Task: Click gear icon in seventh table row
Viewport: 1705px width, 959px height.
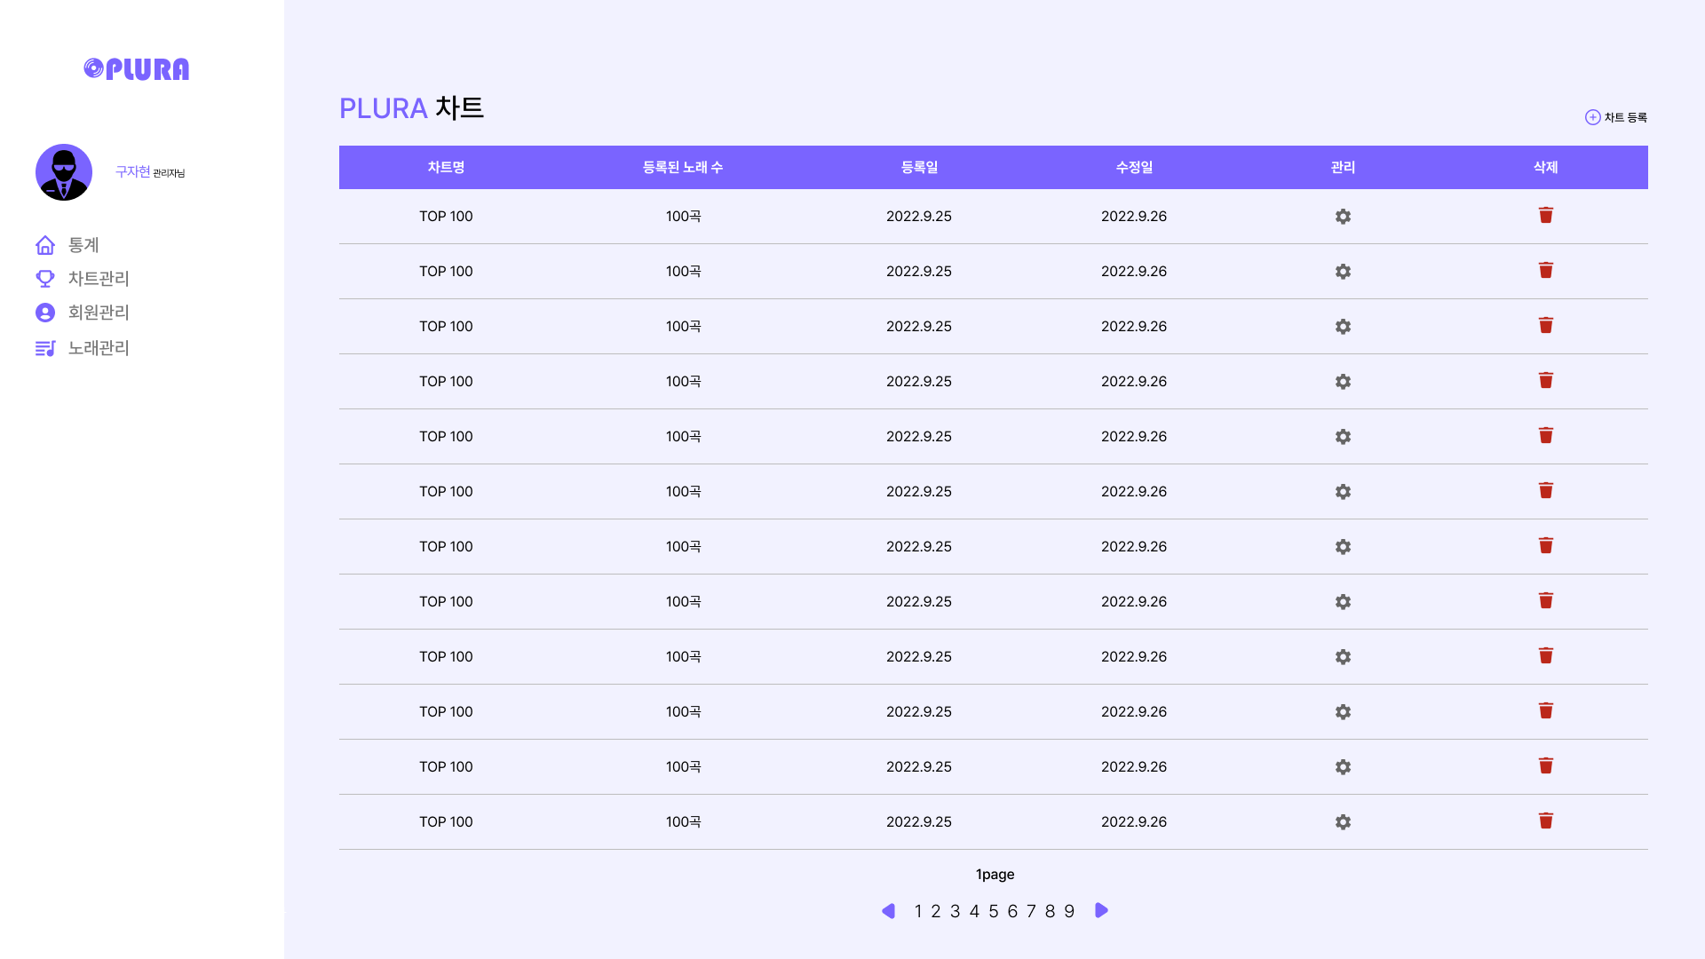Action: click(1343, 547)
